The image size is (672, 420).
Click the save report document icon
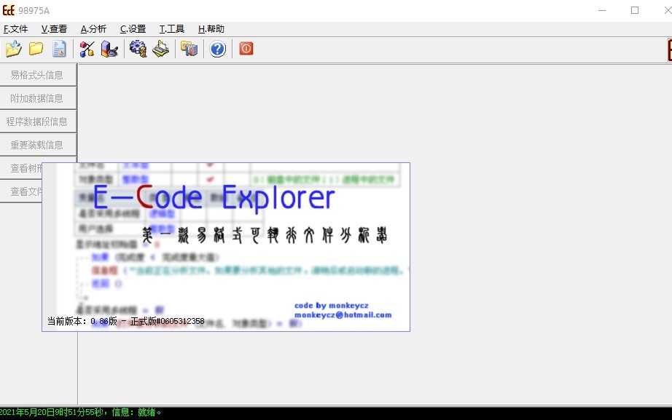point(60,49)
